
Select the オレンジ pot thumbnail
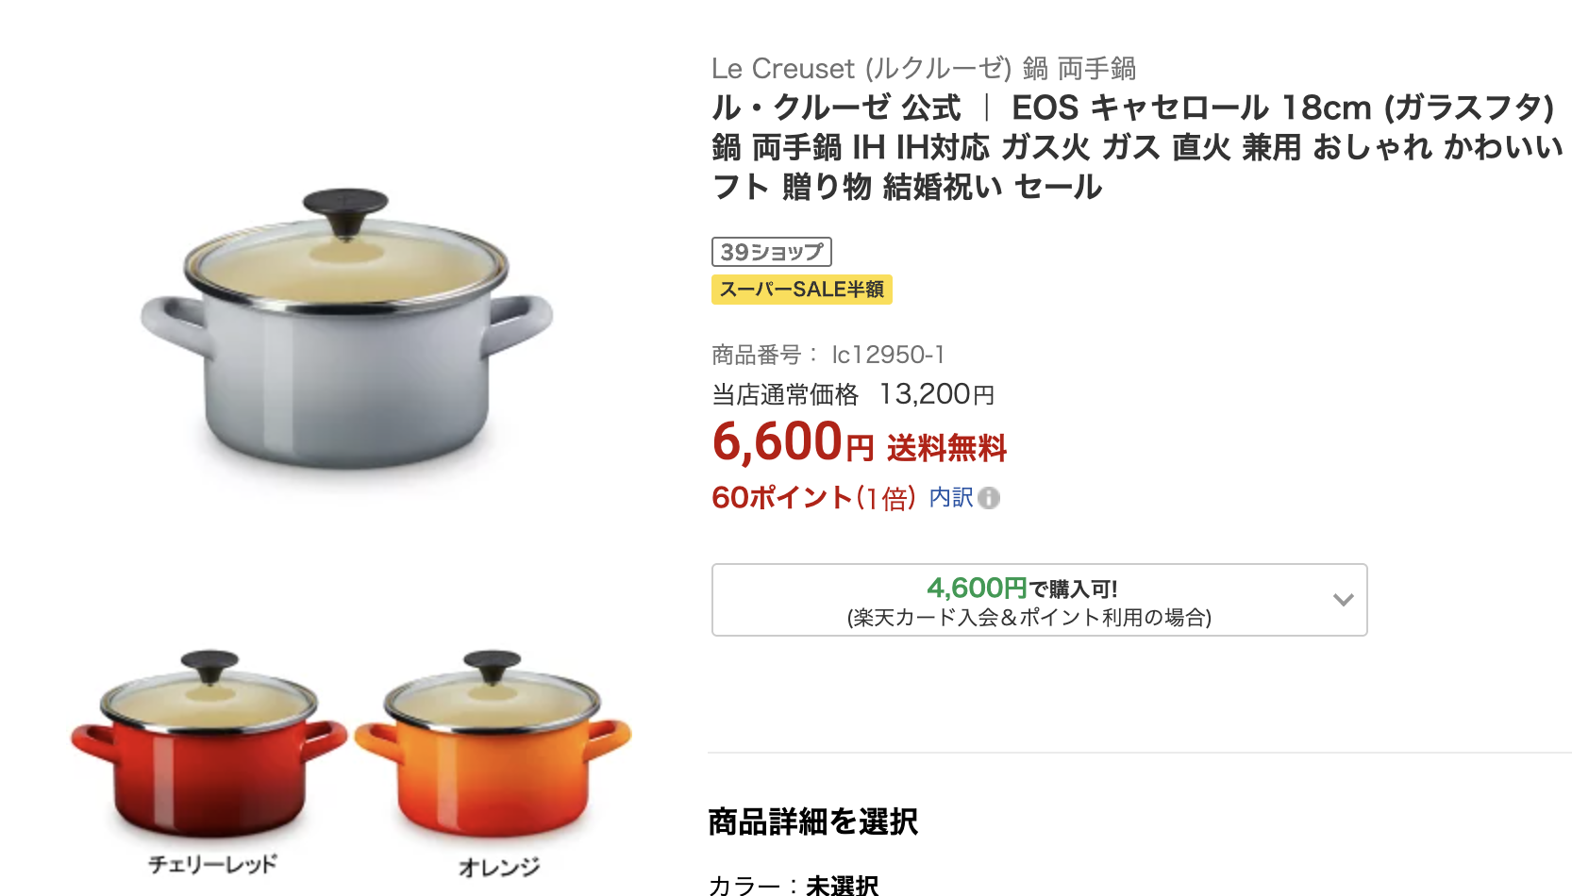[x=493, y=744]
